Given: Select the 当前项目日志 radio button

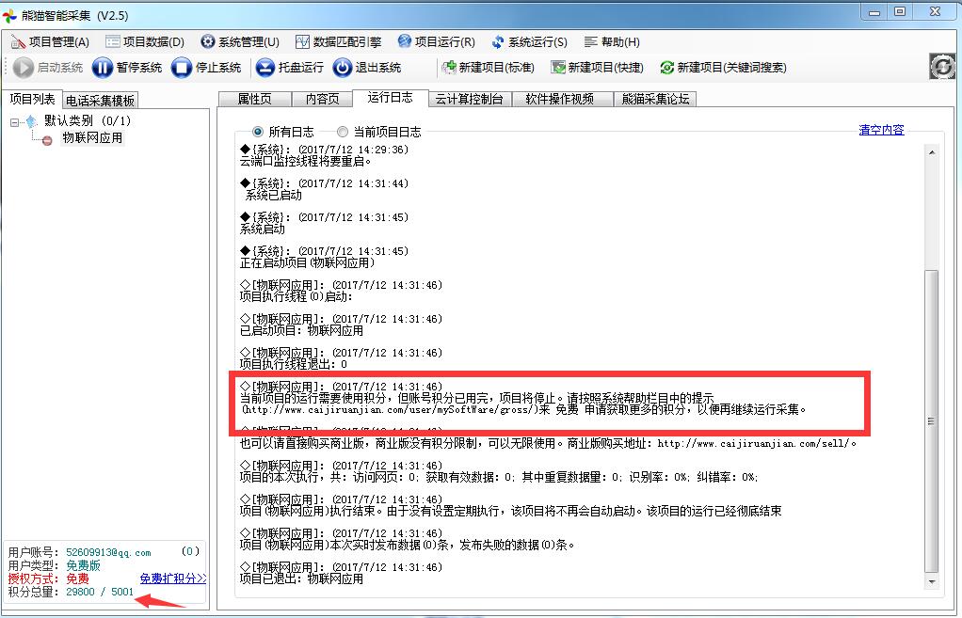Looking at the screenshot, I should pyautogui.click(x=343, y=132).
